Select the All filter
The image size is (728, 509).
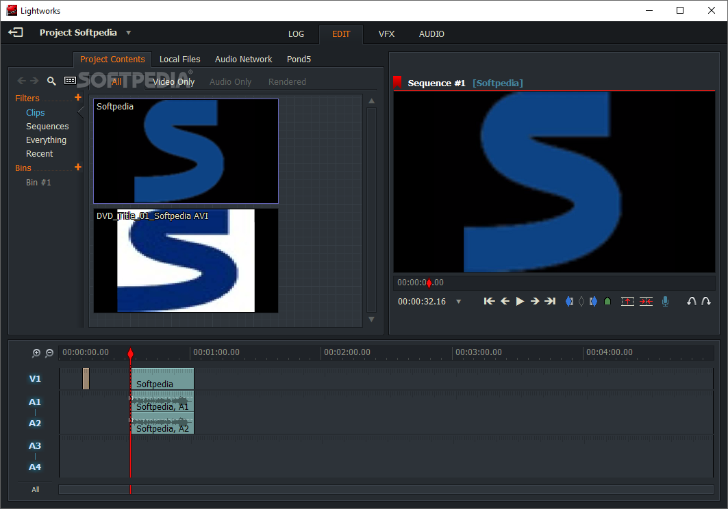tap(116, 81)
